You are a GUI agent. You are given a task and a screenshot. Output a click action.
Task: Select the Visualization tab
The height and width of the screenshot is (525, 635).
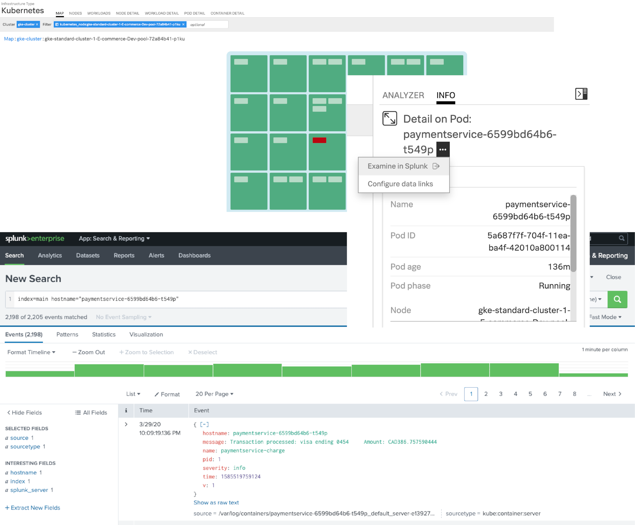pyautogui.click(x=146, y=335)
